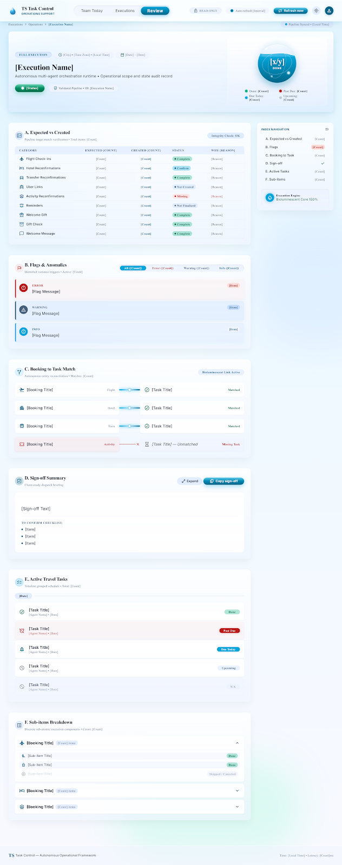Expand the second bed Booking Title group
Viewport: 342px width, 865px height.
(237, 791)
